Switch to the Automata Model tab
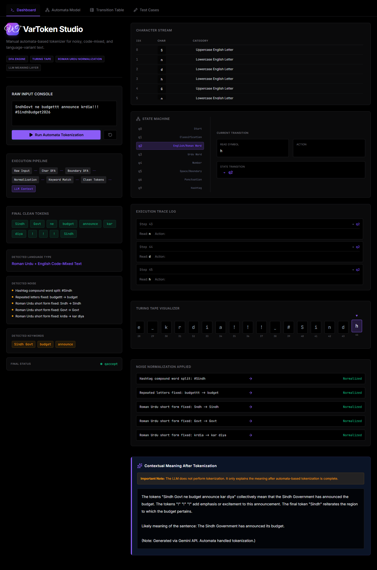This screenshot has height=570, width=377. click(63, 10)
